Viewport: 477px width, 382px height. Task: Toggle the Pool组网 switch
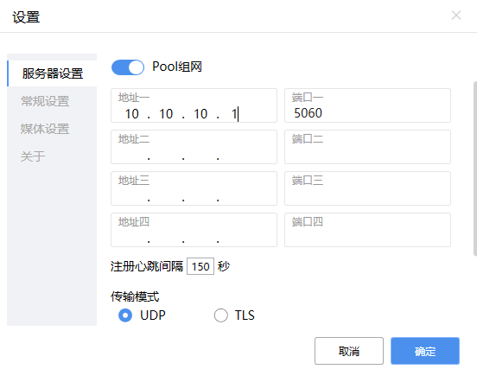pyautogui.click(x=128, y=67)
